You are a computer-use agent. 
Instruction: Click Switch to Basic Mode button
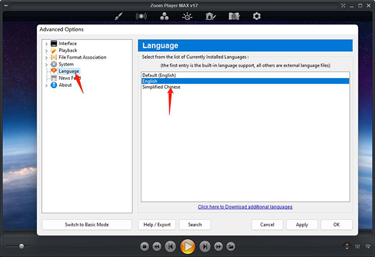pos(87,224)
